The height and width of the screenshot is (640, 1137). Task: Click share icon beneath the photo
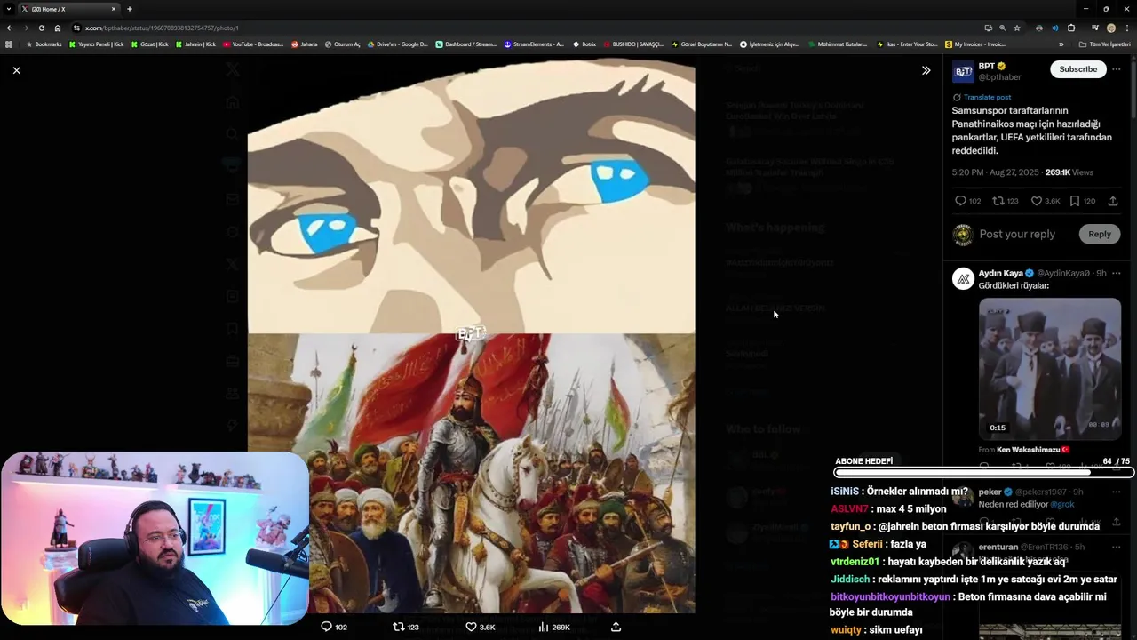pos(616,627)
